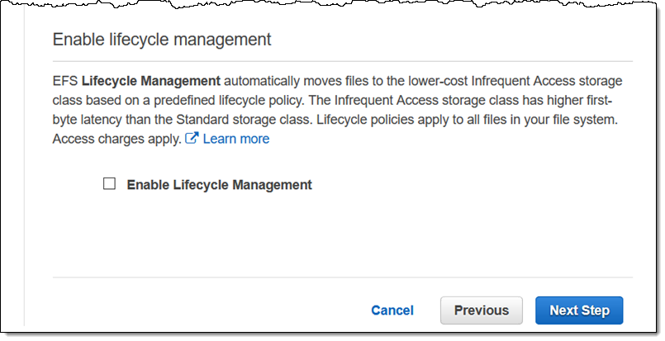
Task: Click the empty area below the checkbox
Action: pyautogui.click(x=343, y=235)
